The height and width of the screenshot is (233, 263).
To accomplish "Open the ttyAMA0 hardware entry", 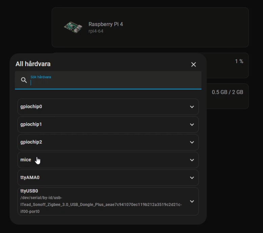I will click(108, 178).
